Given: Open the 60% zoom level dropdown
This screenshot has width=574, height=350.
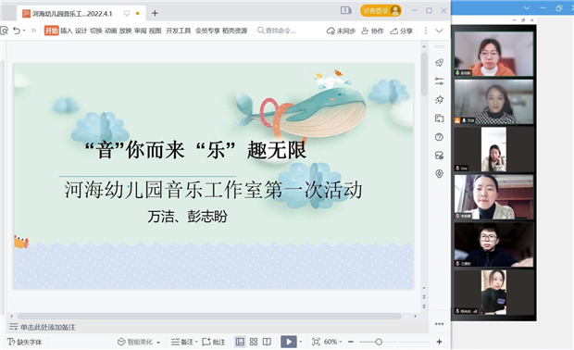Looking at the screenshot, I should (x=332, y=342).
